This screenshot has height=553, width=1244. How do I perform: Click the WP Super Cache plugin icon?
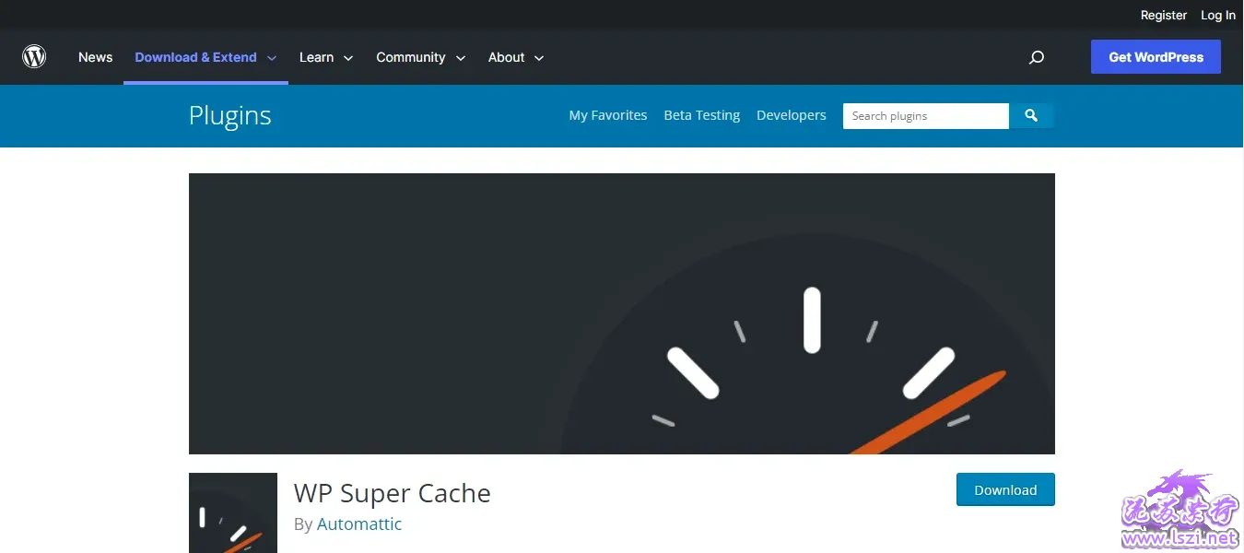[x=233, y=512]
